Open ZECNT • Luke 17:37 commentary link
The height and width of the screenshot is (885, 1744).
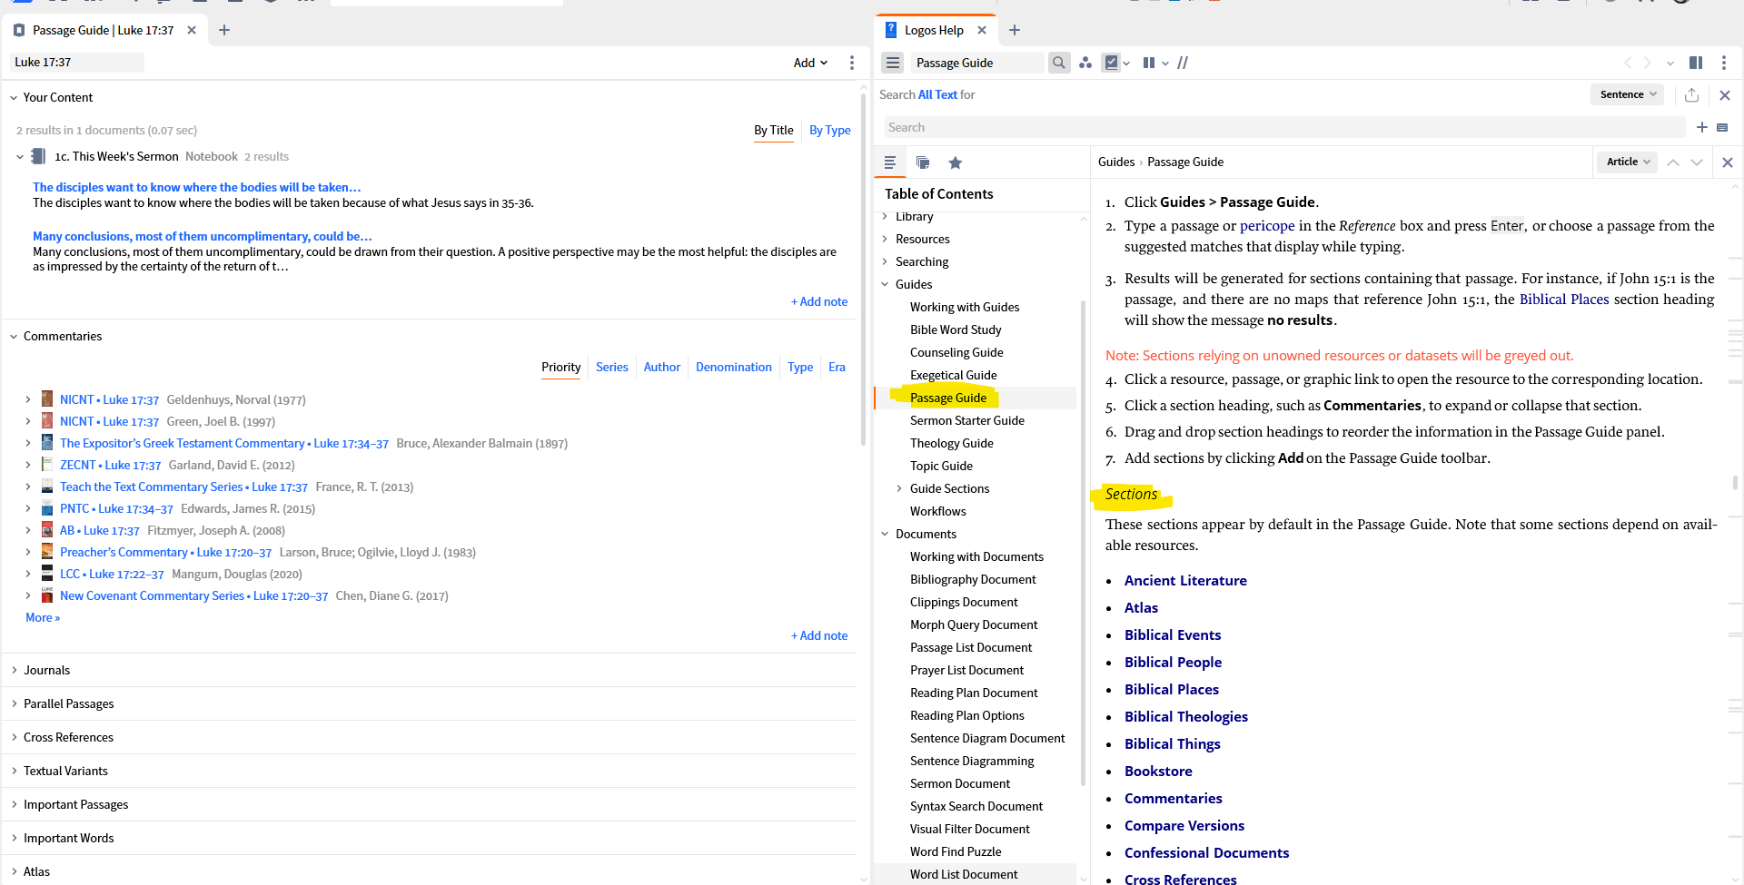[x=110, y=465]
